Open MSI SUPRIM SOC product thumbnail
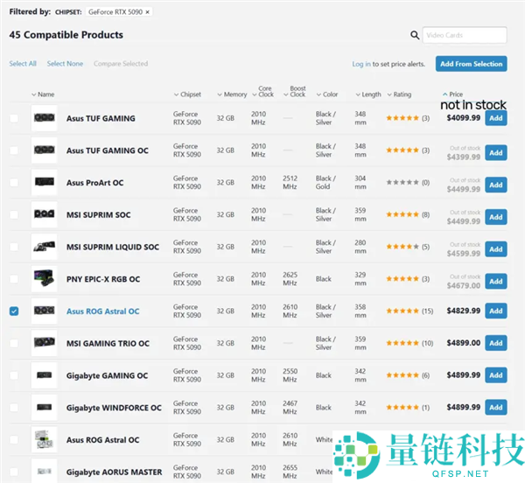 pos(45,214)
